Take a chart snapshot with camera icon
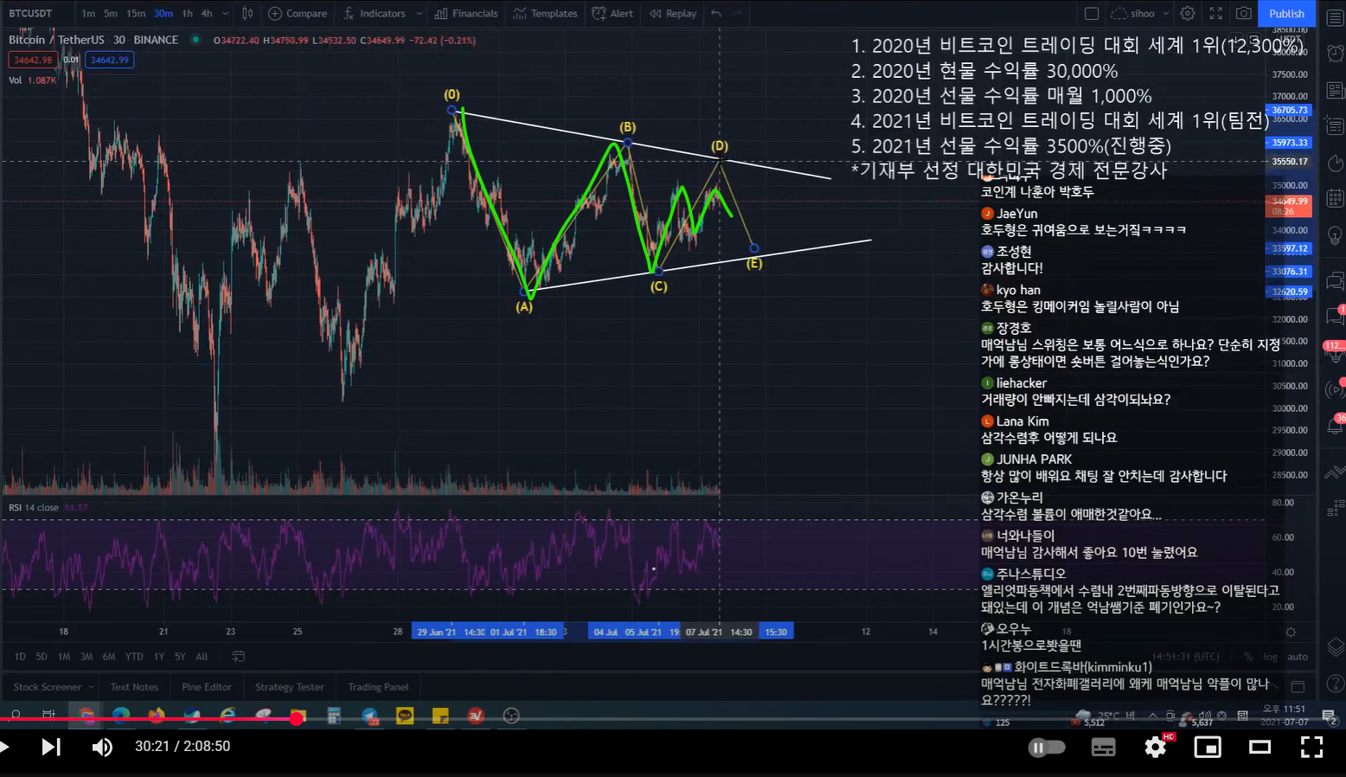Viewport: 1346px width, 777px height. pyautogui.click(x=1243, y=13)
